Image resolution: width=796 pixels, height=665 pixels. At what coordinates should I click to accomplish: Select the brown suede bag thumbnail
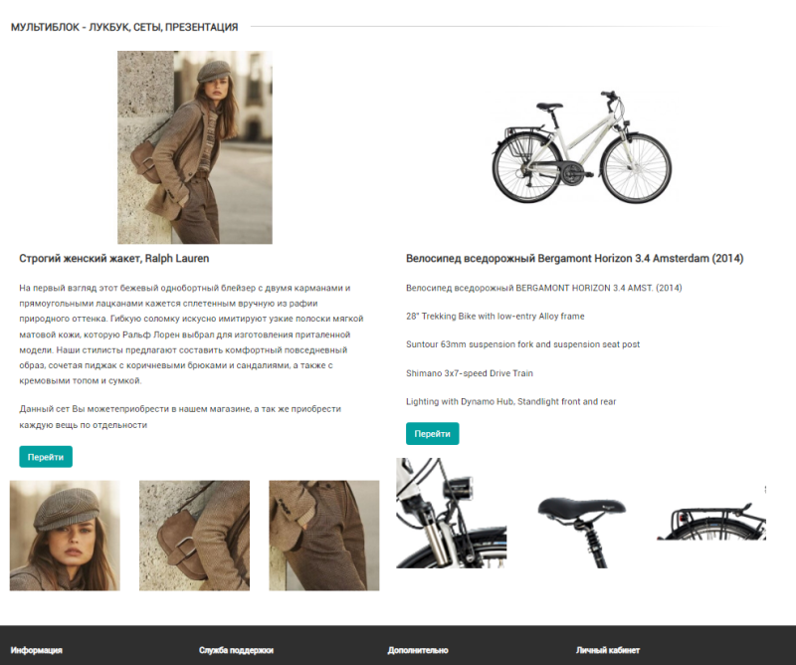click(x=194, y=536)
